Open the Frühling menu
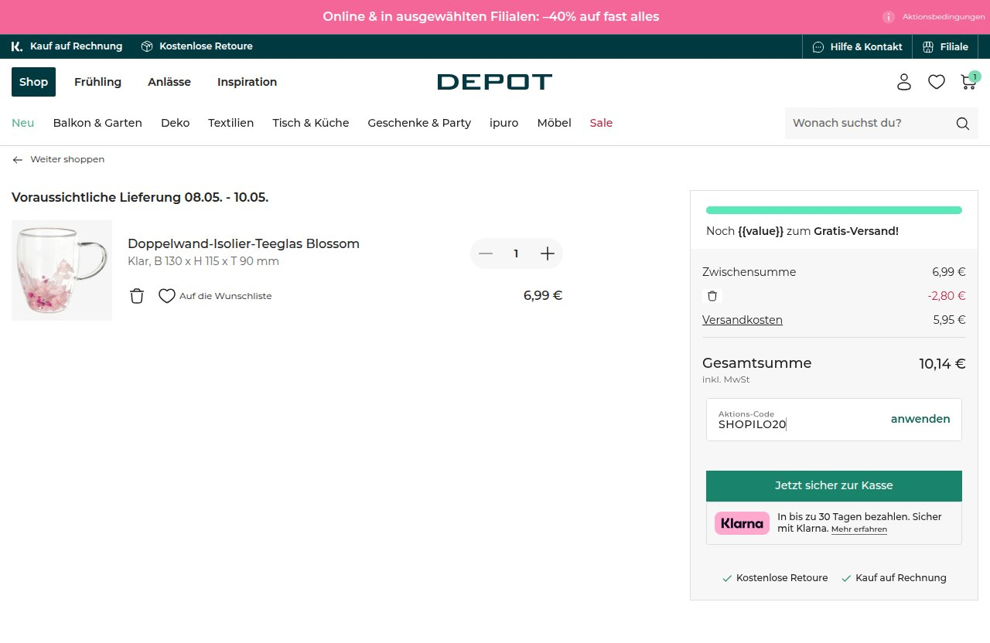Viewport: 990px width, 643px height. (x=97, y=82)
